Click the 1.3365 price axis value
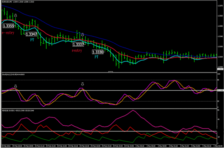224x148 pixels. click(x=220, y=16)
